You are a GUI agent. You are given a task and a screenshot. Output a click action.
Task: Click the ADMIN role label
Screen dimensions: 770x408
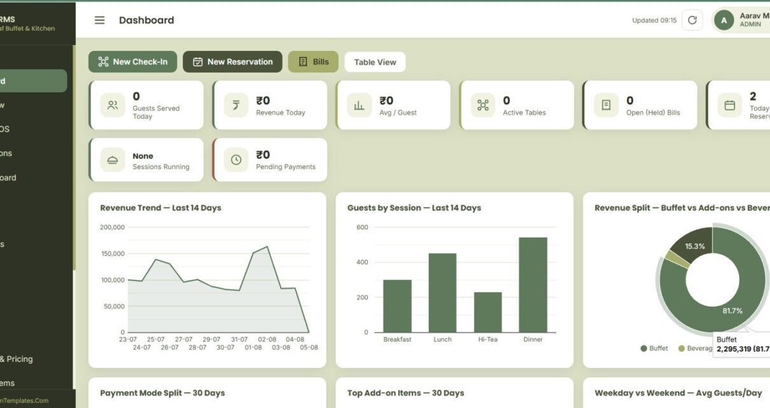pyautogui.click(x=750, y=24)
